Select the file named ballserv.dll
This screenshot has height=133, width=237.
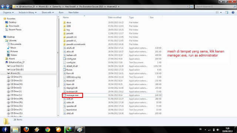[71, 55]
